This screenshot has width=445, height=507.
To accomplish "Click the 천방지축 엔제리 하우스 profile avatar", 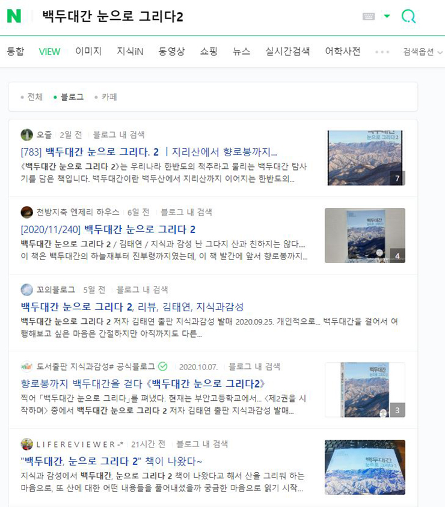I will tap(26, 212).
